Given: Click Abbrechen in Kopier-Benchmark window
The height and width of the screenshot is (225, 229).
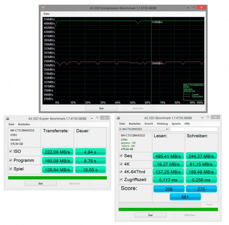Looking at the screenshot, I should pyautogui.click(x=75, y=183).
